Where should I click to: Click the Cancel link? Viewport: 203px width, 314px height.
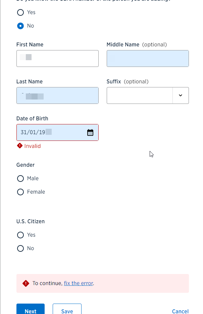(180, 311)
